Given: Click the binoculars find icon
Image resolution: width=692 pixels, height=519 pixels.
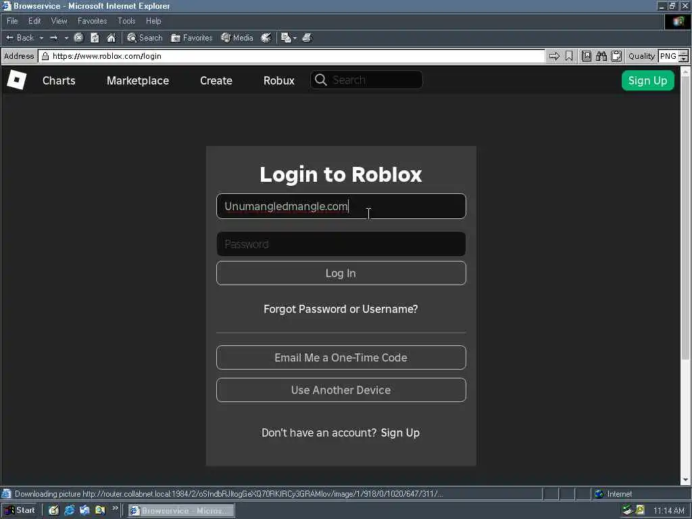Looking at the screenshot, I should click(x=601, y=56).
